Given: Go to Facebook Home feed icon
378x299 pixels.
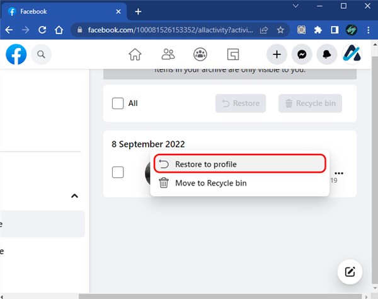Looking at the screenshot, I should pos(135,54).
